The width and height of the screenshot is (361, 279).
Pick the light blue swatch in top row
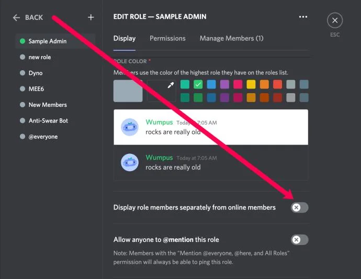211,84
